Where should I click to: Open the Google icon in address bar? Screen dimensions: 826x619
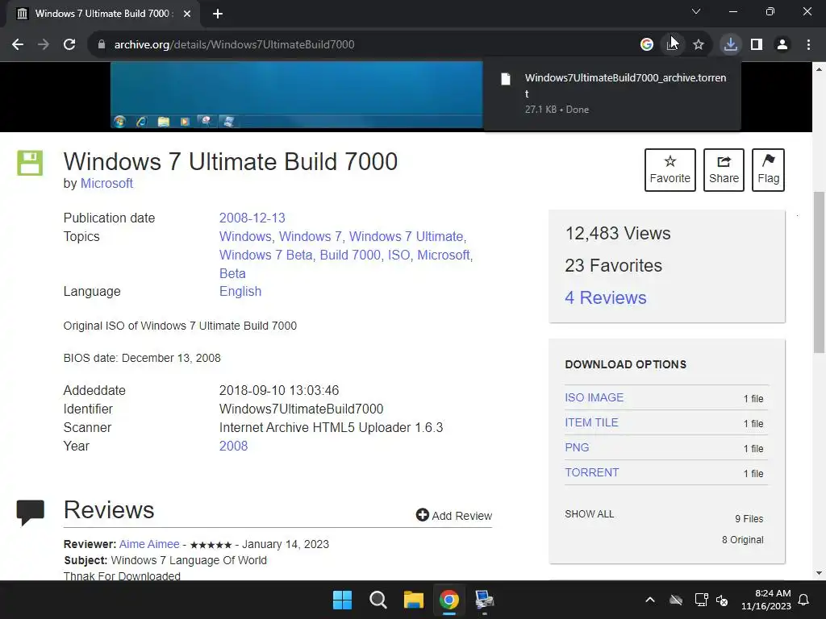[647, 45]
